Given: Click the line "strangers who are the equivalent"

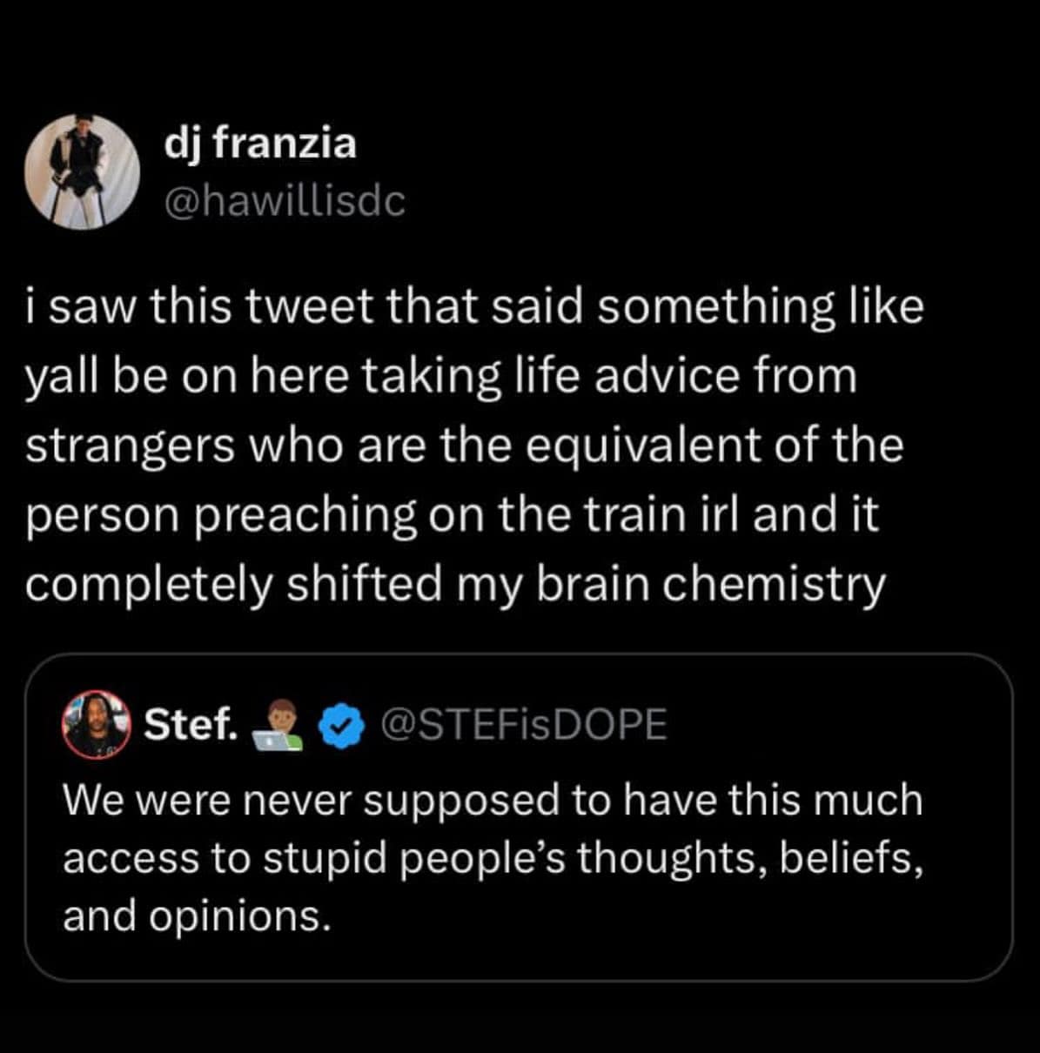Looking at the screenshot, I should (x=464, y=445).
